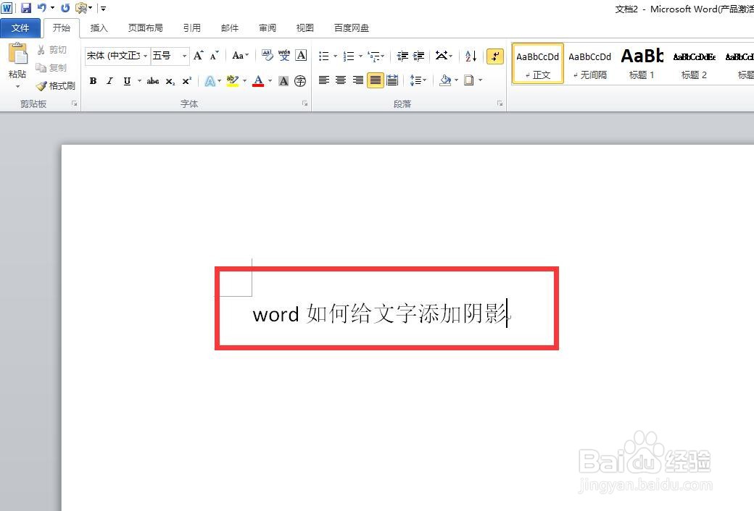Viewport: 754px width, 511px height.
Task: Apply the 正文 (Normal) style
Action: click(538, 64)
